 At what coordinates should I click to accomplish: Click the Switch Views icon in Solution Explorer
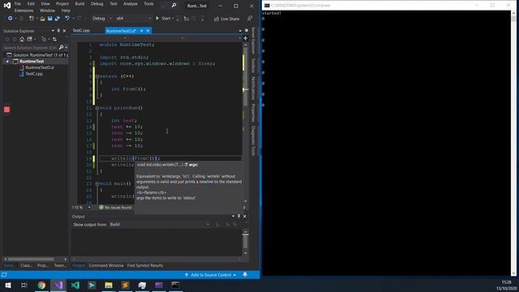[29, 39]
